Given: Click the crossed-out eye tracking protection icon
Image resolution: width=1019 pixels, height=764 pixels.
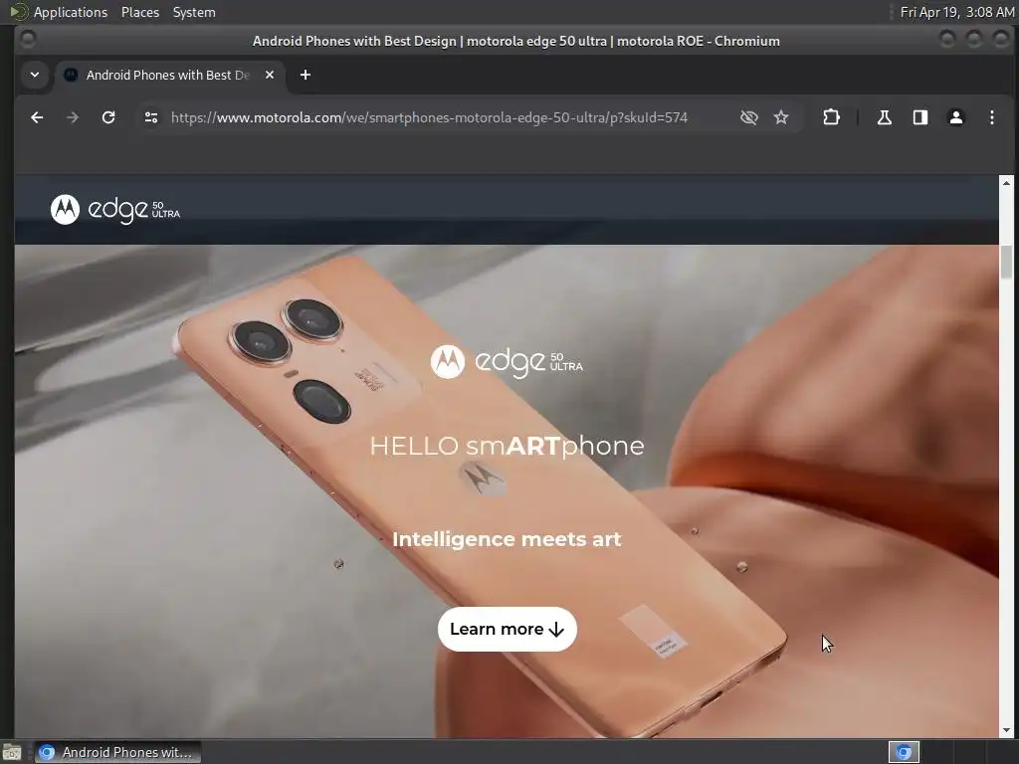Looking at the screenshot, I should 748,117.
